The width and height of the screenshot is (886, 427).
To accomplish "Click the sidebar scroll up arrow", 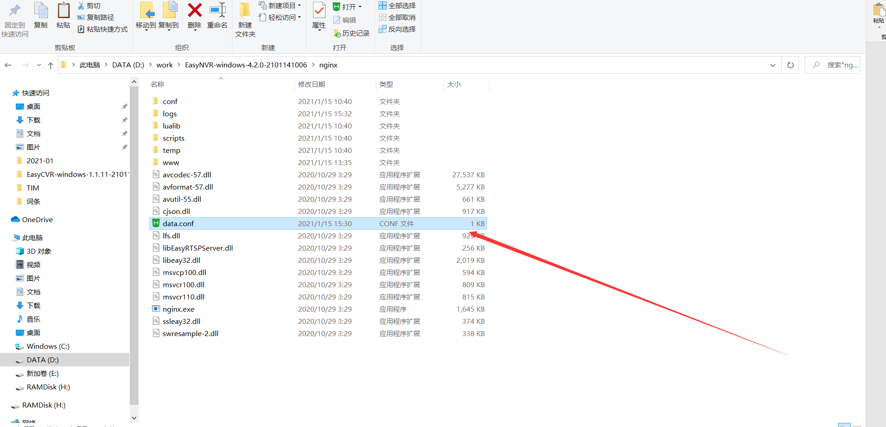I will click(x=134, y=82).
